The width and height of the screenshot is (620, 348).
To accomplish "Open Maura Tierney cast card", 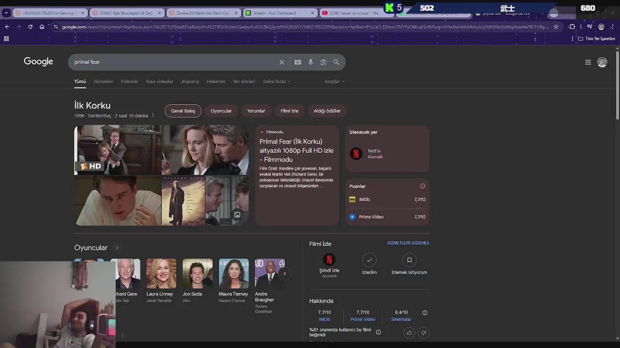I will coord(233,281).
